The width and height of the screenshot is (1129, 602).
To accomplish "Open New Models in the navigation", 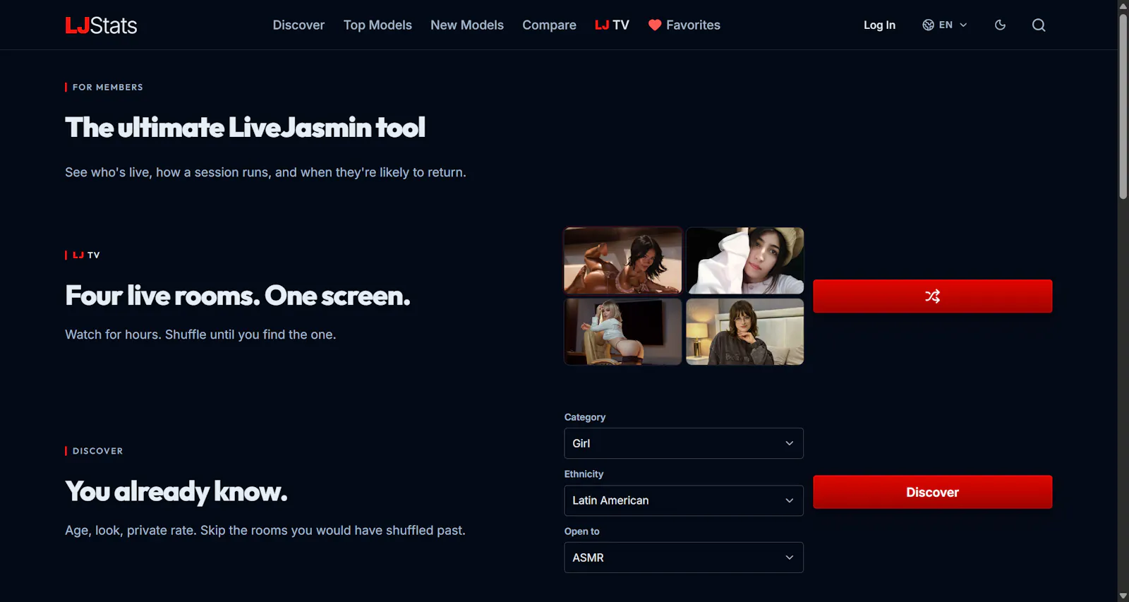I will [x=467, y=25].
